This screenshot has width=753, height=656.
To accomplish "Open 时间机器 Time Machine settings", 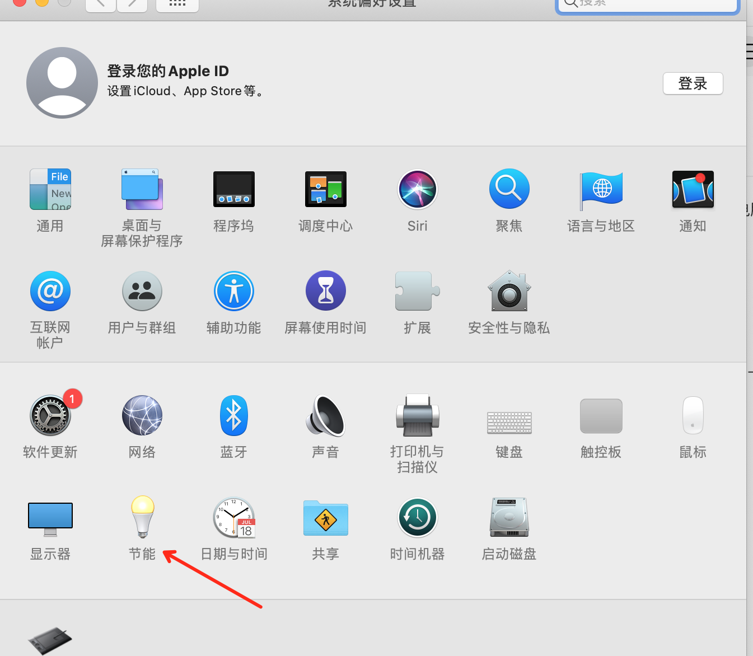I will pos(417,518).
